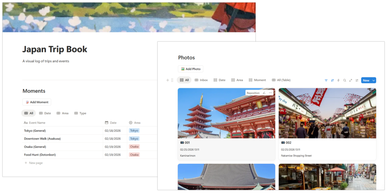The image size is (389, 194).
Task: Click the Osaka tag in Food Hunt row
Action: pyautogui.click(x=134, y=155)
